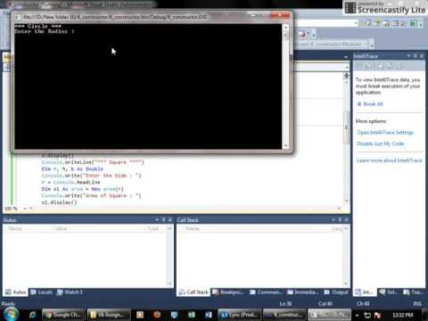Close the IntelliTrace panel
Viewport: 428px width, 321px height.
pyautogui.click(x=422, y=55)
